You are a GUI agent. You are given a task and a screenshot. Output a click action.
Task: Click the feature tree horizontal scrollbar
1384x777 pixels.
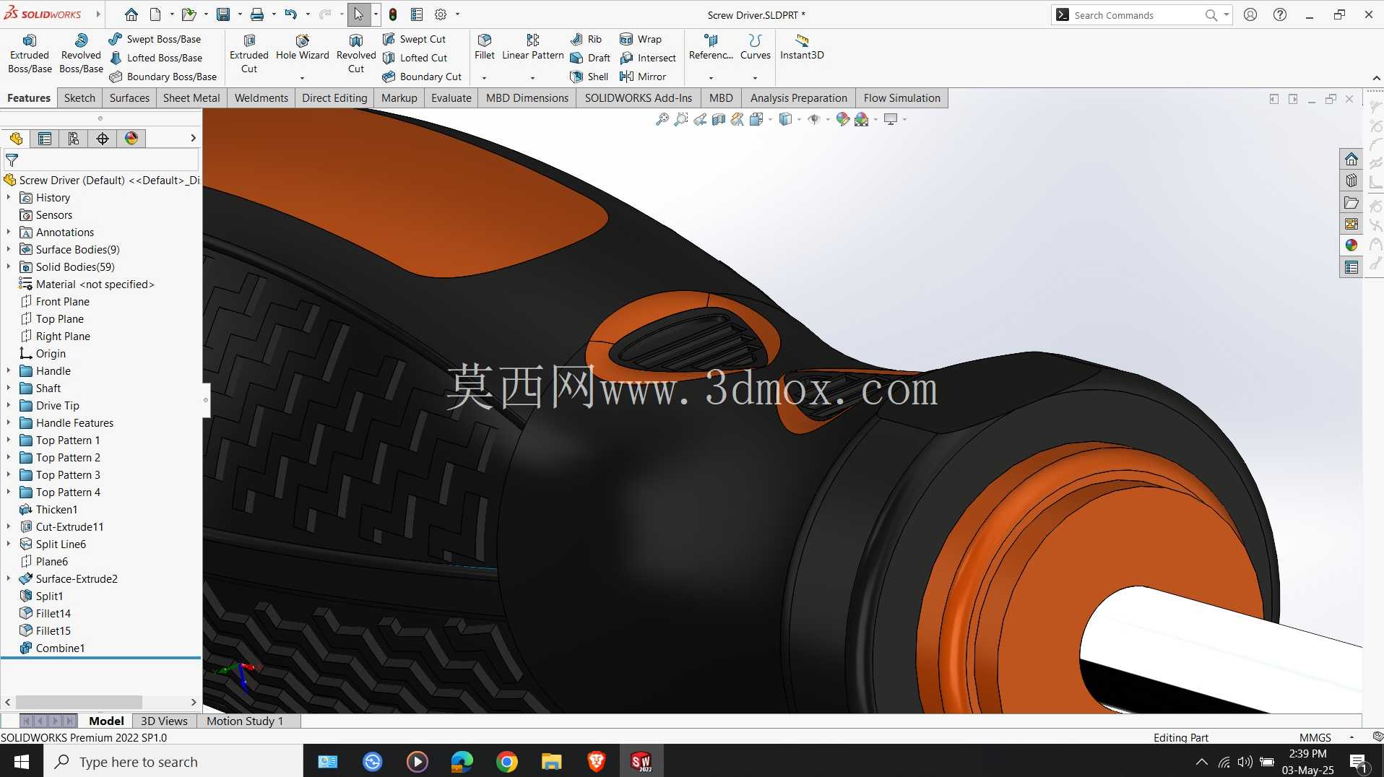(x=79, y=702)
